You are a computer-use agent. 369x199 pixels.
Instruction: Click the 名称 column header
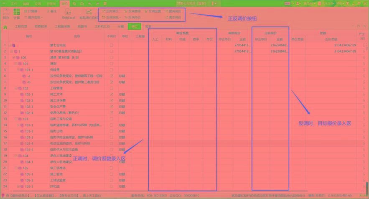click(77, 36)
